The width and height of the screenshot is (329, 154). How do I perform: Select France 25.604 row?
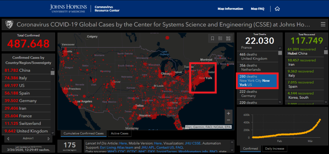[x=27, y=116]
